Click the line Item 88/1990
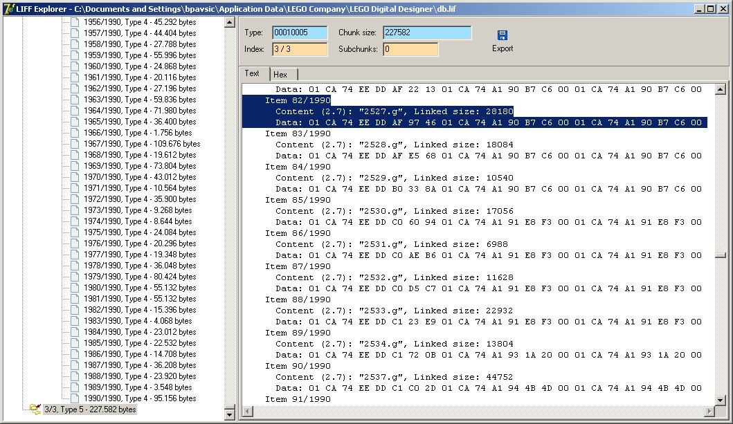 (298, 299)
